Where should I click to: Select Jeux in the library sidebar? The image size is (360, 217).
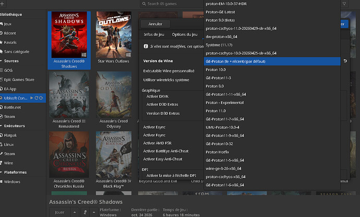coord(8,24)
